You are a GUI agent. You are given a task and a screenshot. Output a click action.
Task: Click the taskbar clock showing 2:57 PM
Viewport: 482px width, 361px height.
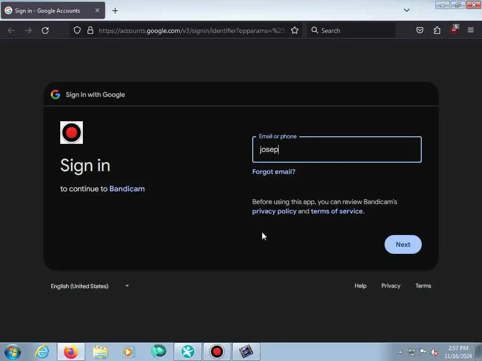[x=458, y=352]
